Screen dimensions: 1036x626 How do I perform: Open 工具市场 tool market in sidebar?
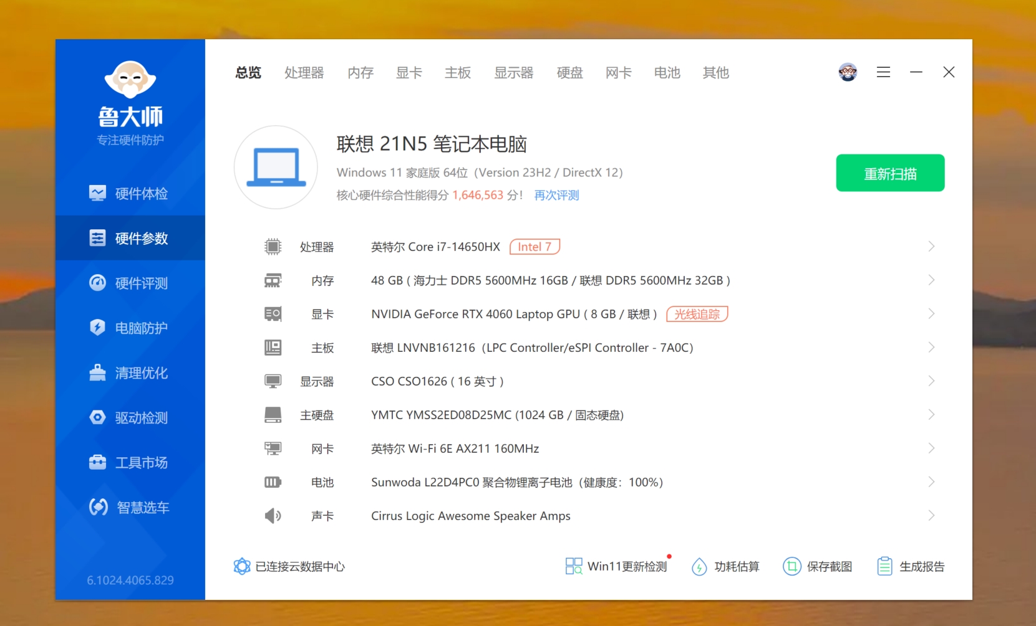coord(130,463)
